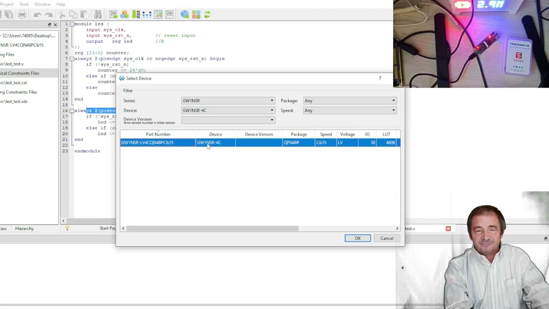This screenshot has width=549, height=309.
Task: Click the blue cube IP Core icon
Action: pyautogui.click(x=184, y=15)
